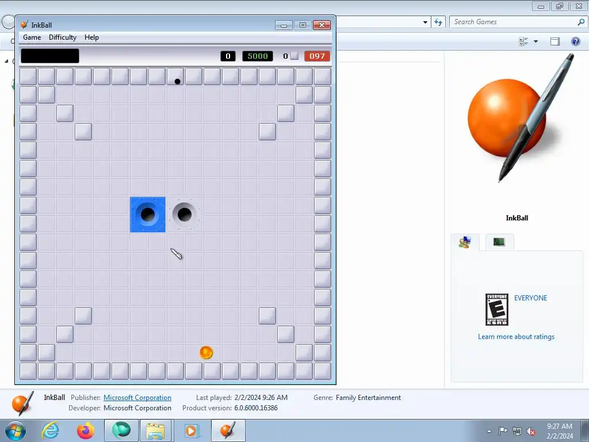Click the gray hole on the board

[185, 215]
